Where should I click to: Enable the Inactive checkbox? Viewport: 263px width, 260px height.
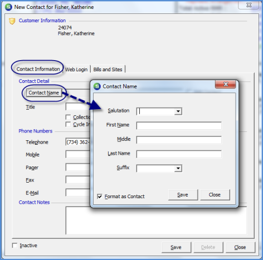tap(14, 246)
